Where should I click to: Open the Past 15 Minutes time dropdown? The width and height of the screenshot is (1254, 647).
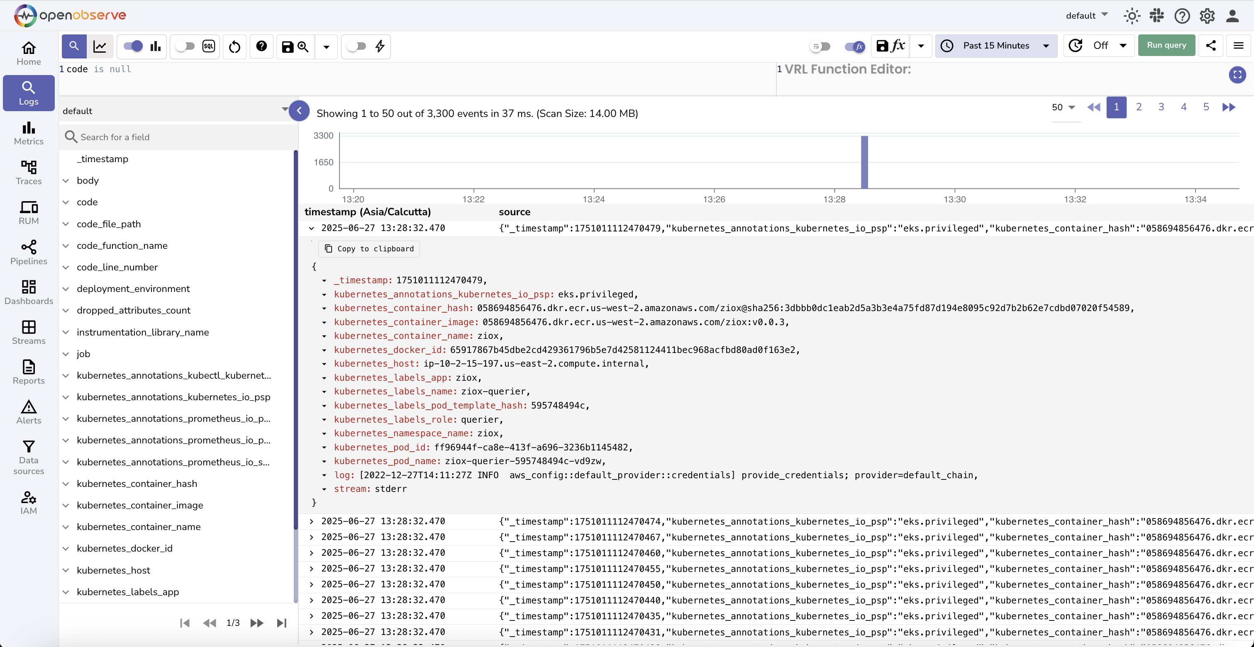995,46
